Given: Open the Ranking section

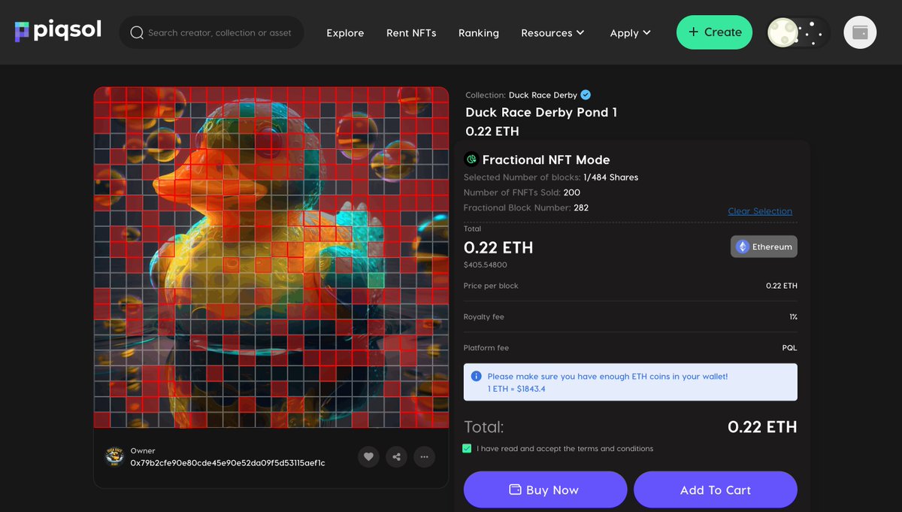Looking at the screenshot, I should [x=478, y=33].
